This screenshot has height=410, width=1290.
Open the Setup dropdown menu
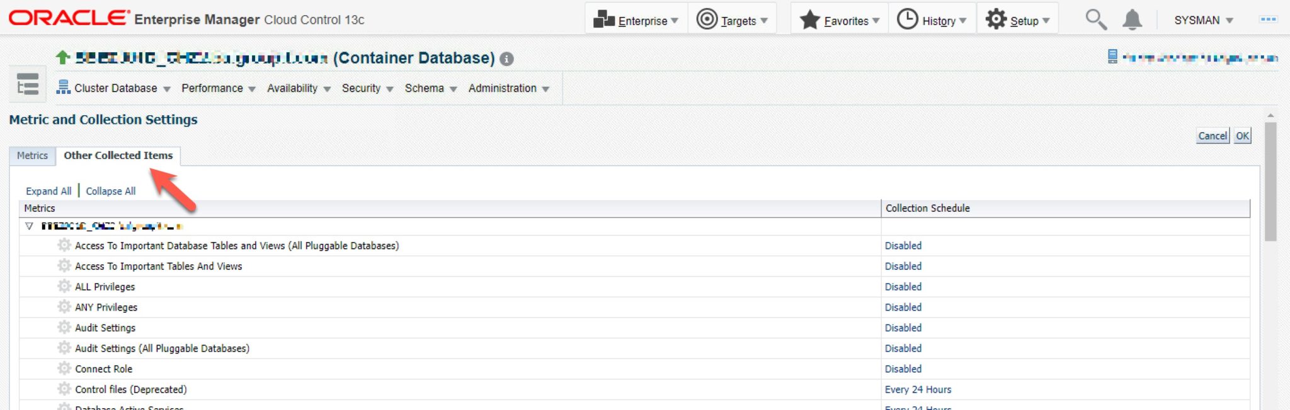pyautogui.click(x=1017, y=20)
